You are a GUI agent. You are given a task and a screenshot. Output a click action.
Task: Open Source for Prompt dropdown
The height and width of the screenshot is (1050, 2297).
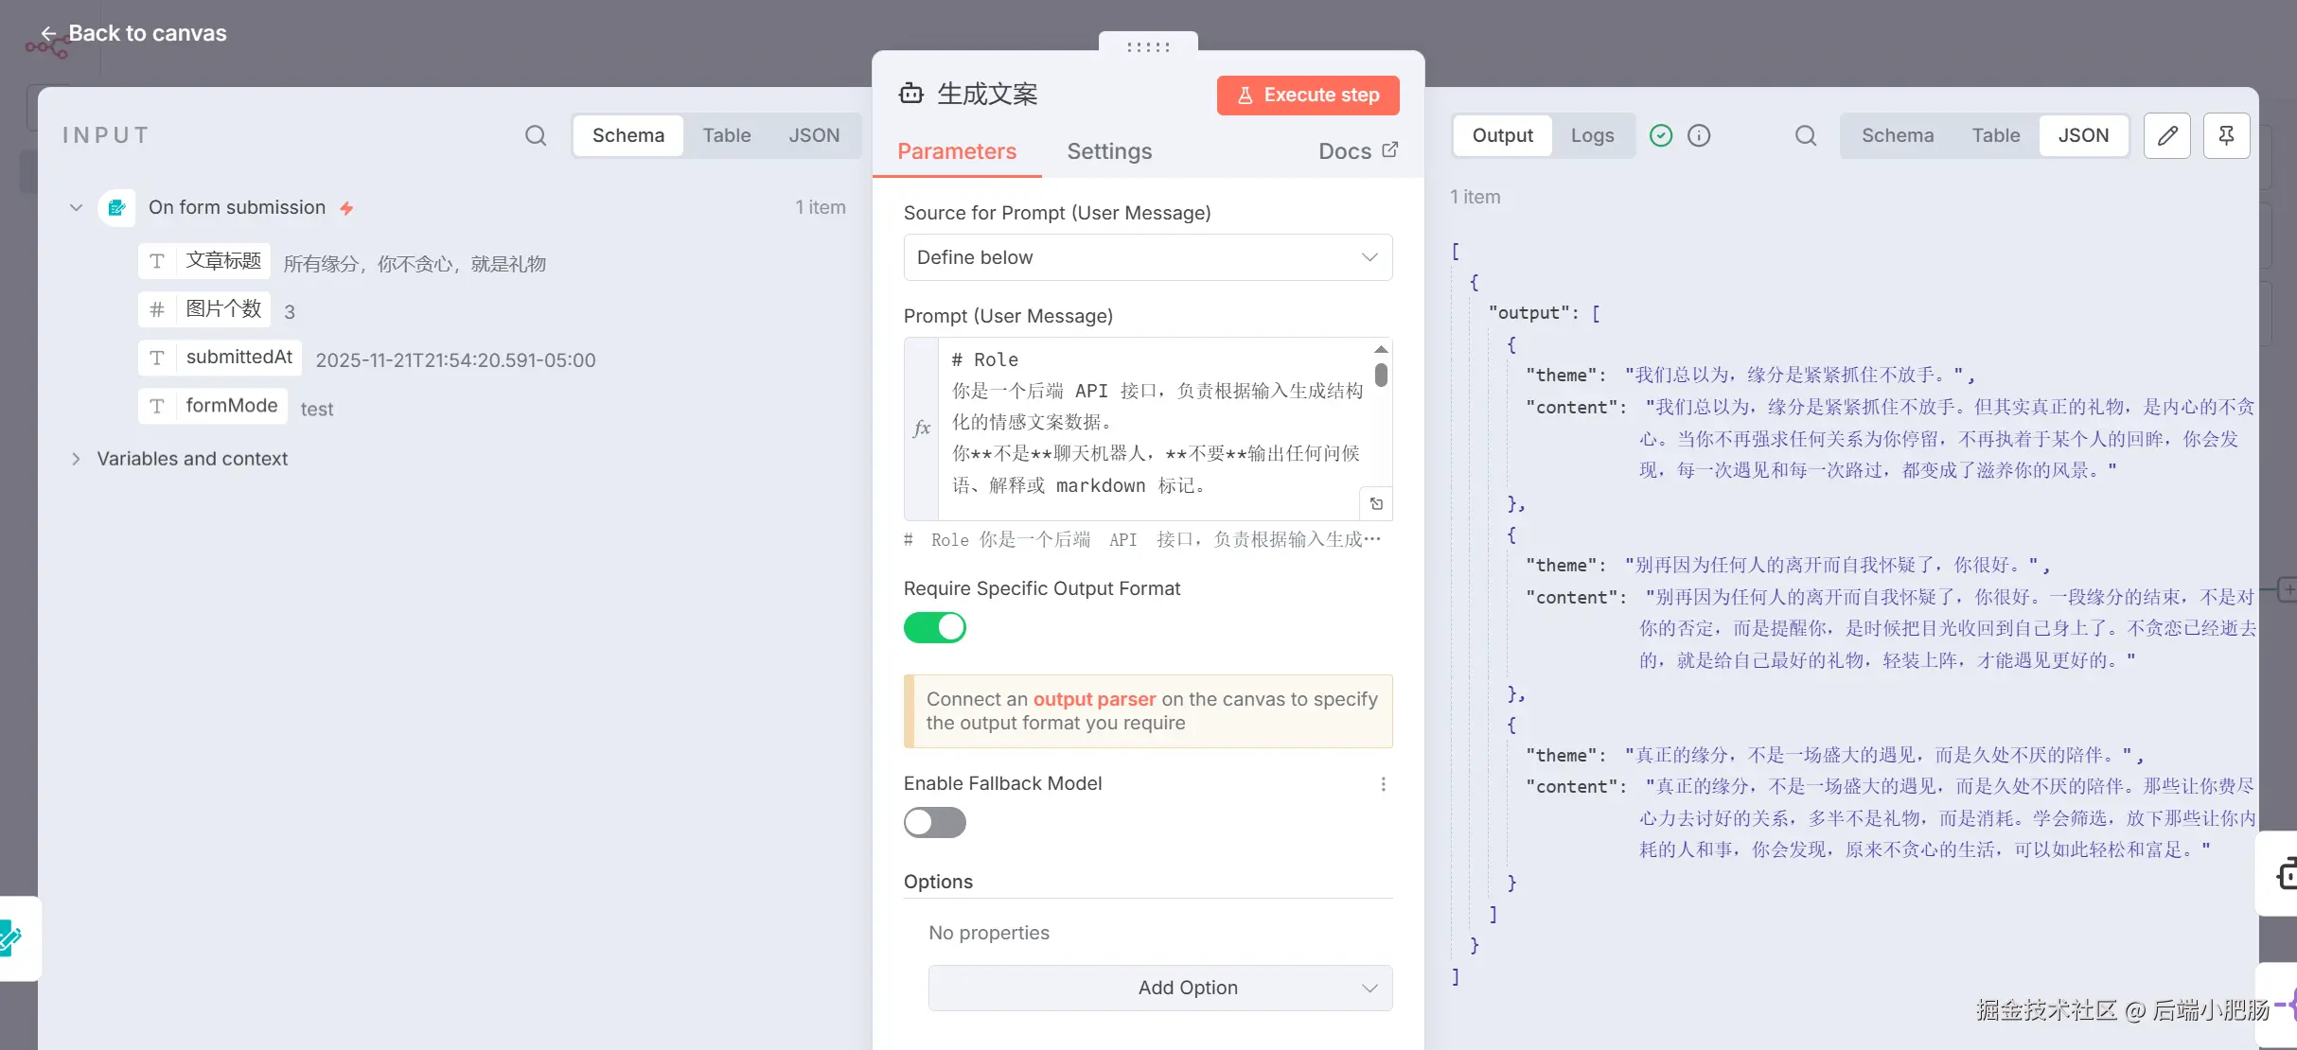coord(1147,257)
